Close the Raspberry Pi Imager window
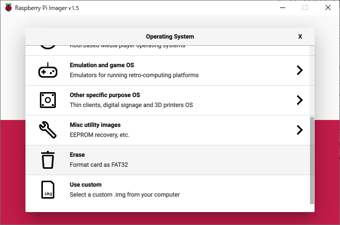Image resolution: width=340 pixels, height=225 pixels. [328, 7]
